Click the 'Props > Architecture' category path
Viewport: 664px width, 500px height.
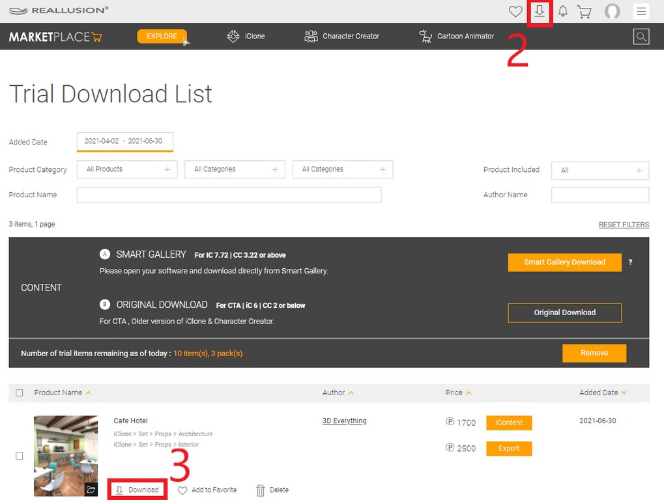tap(184, 434)
